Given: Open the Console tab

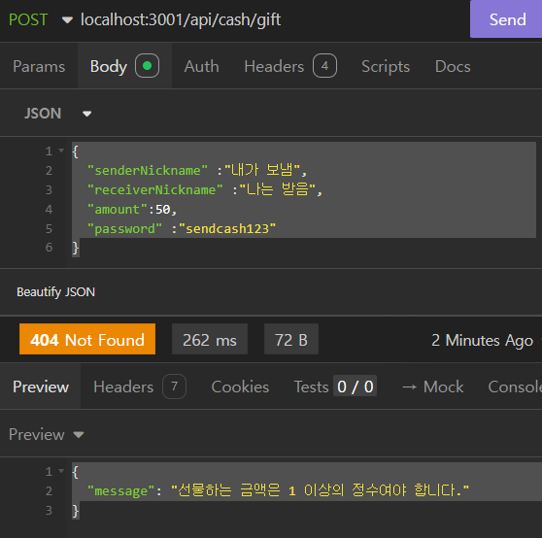Looking at the screenshot, I should [515, 387].
